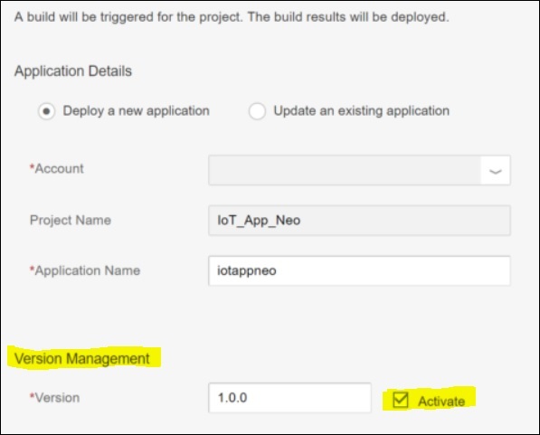
Task: Expand the Account dropdown arrow
Action: click(x=496, y=171)
